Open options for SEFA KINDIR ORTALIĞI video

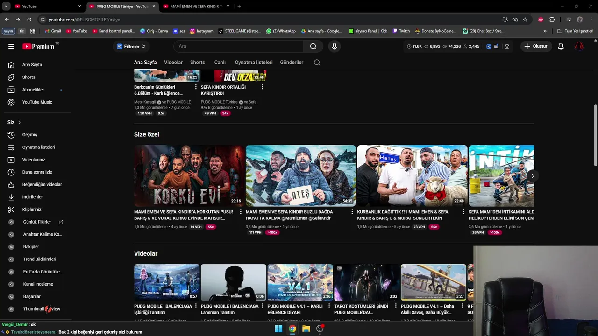tap(263, 87)
